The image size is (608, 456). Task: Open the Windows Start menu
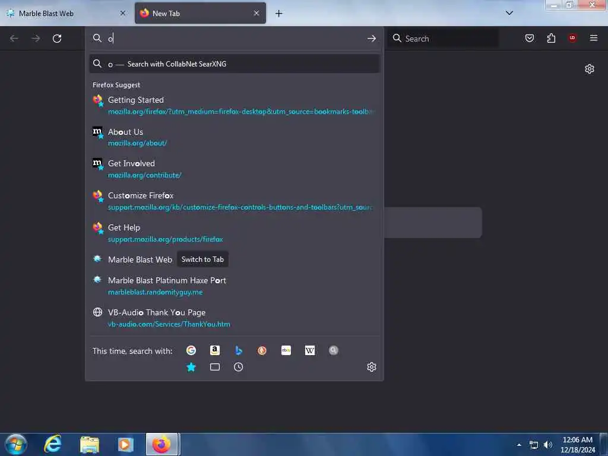(x=16, y=445)
